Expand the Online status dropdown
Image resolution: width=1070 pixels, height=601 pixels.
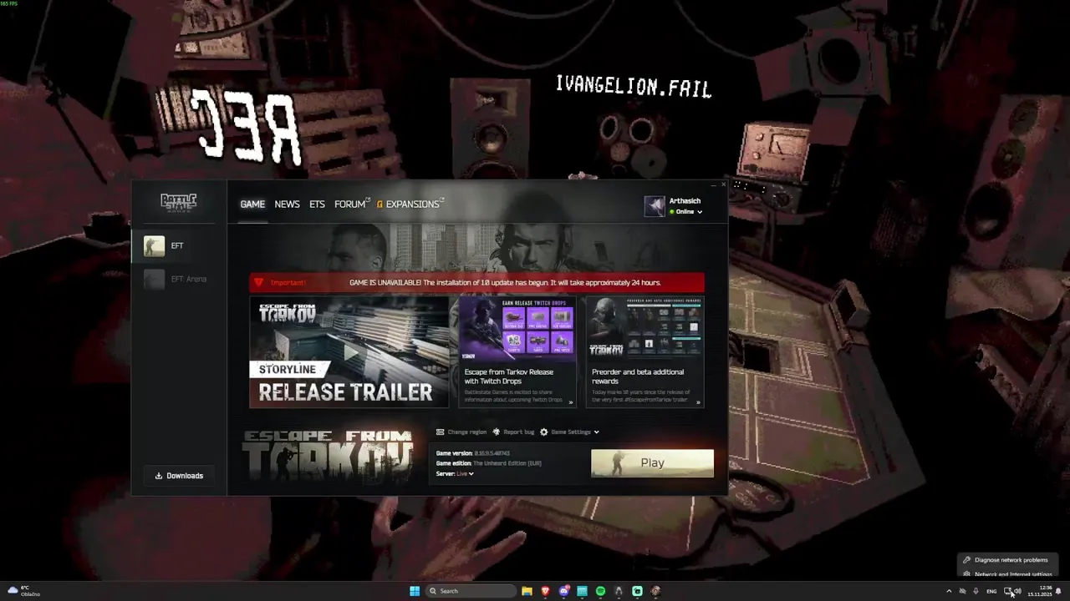tap(686, 212)
